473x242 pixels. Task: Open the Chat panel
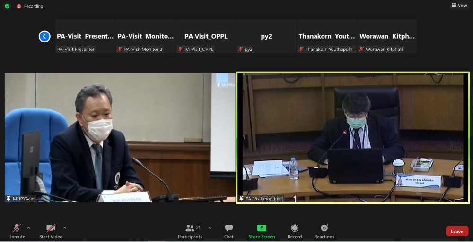tap(229, 231)
